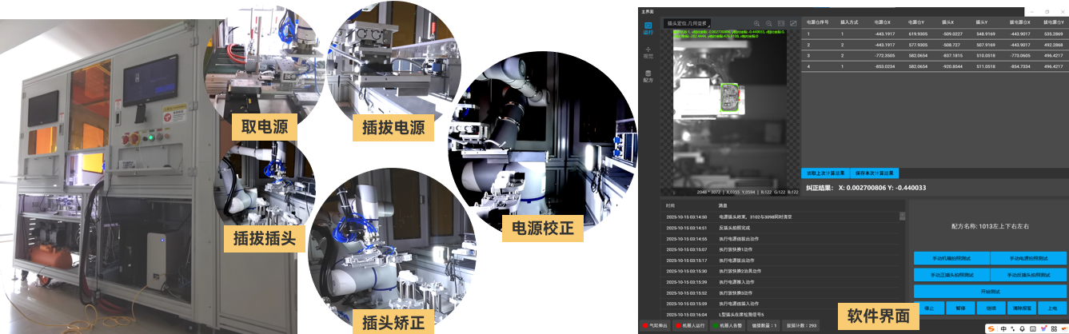Toggle the 气缸伸出 status indicator
1069x334 pixels.
pyautogui.click(x=655, y=326)
